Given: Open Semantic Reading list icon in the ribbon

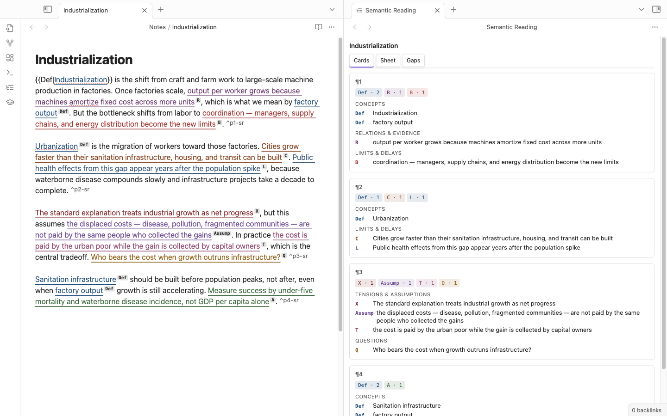Looking at the screenshot, I should click(10, 87).
